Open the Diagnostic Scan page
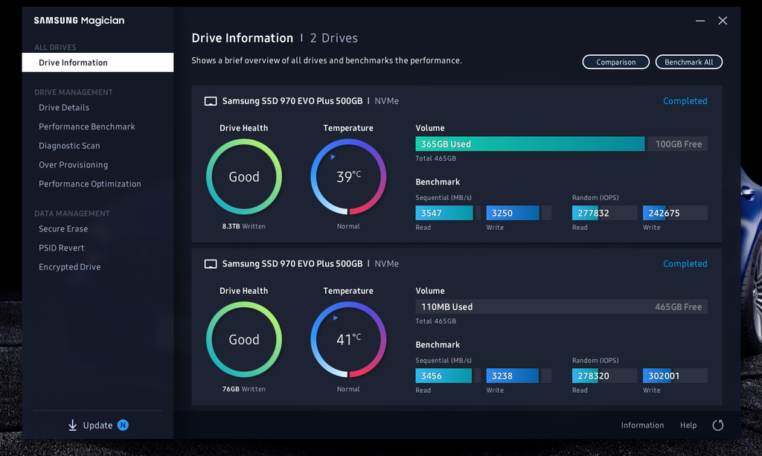 69,146
